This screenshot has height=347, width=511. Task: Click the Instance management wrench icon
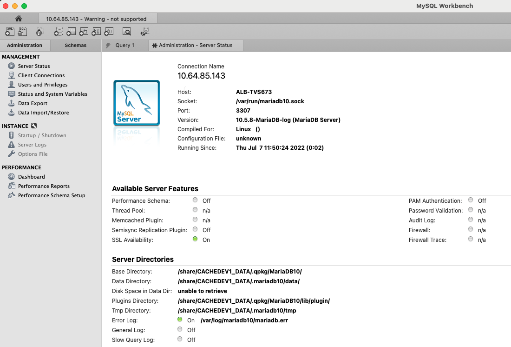coord(34,126)
